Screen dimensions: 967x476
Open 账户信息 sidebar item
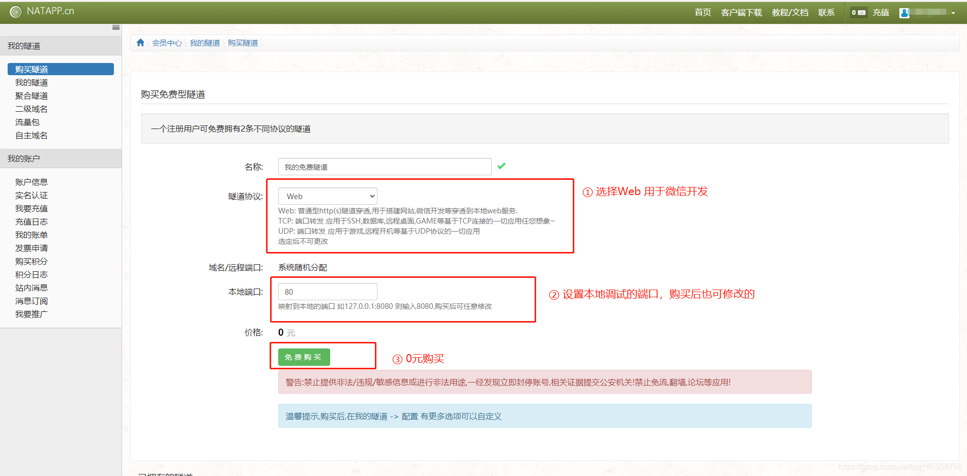click(x=32, y=182)
